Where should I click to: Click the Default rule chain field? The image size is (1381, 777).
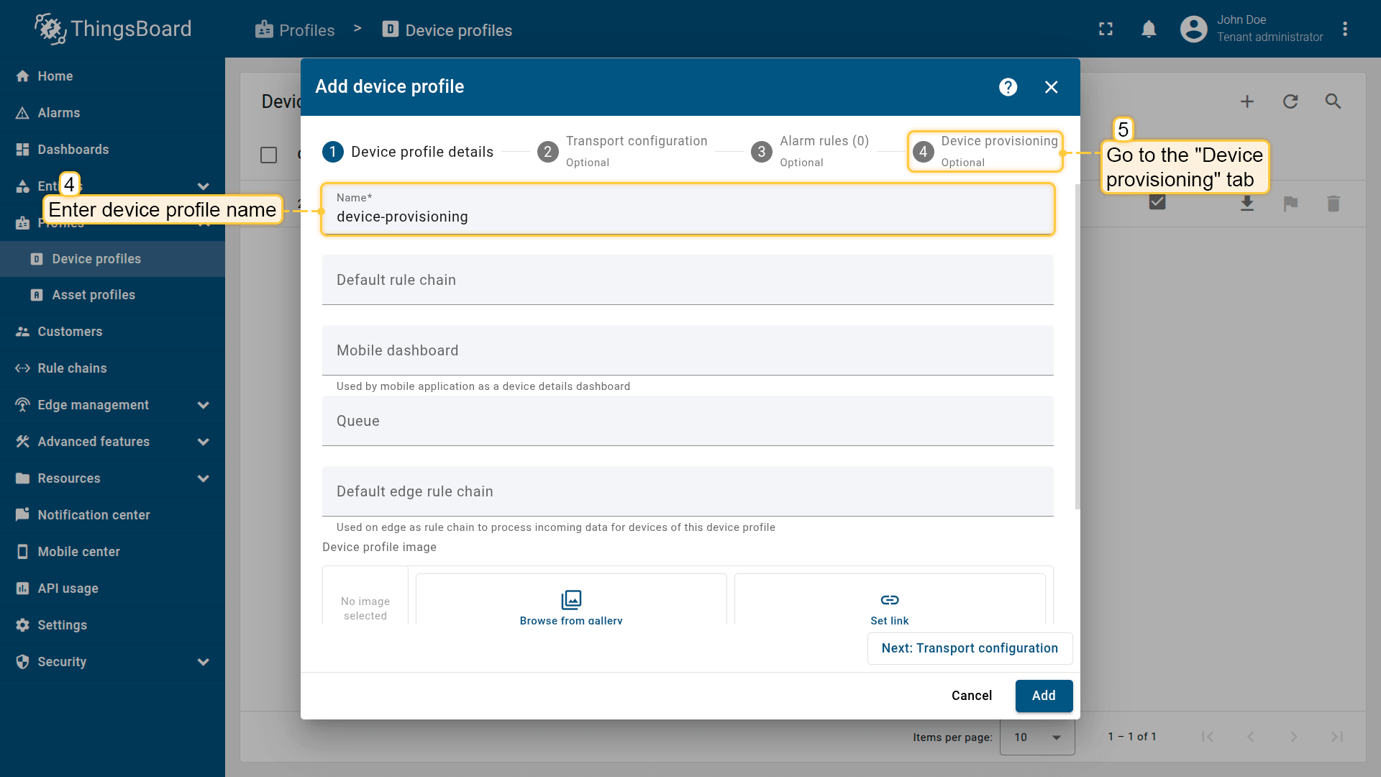point(687,280)
